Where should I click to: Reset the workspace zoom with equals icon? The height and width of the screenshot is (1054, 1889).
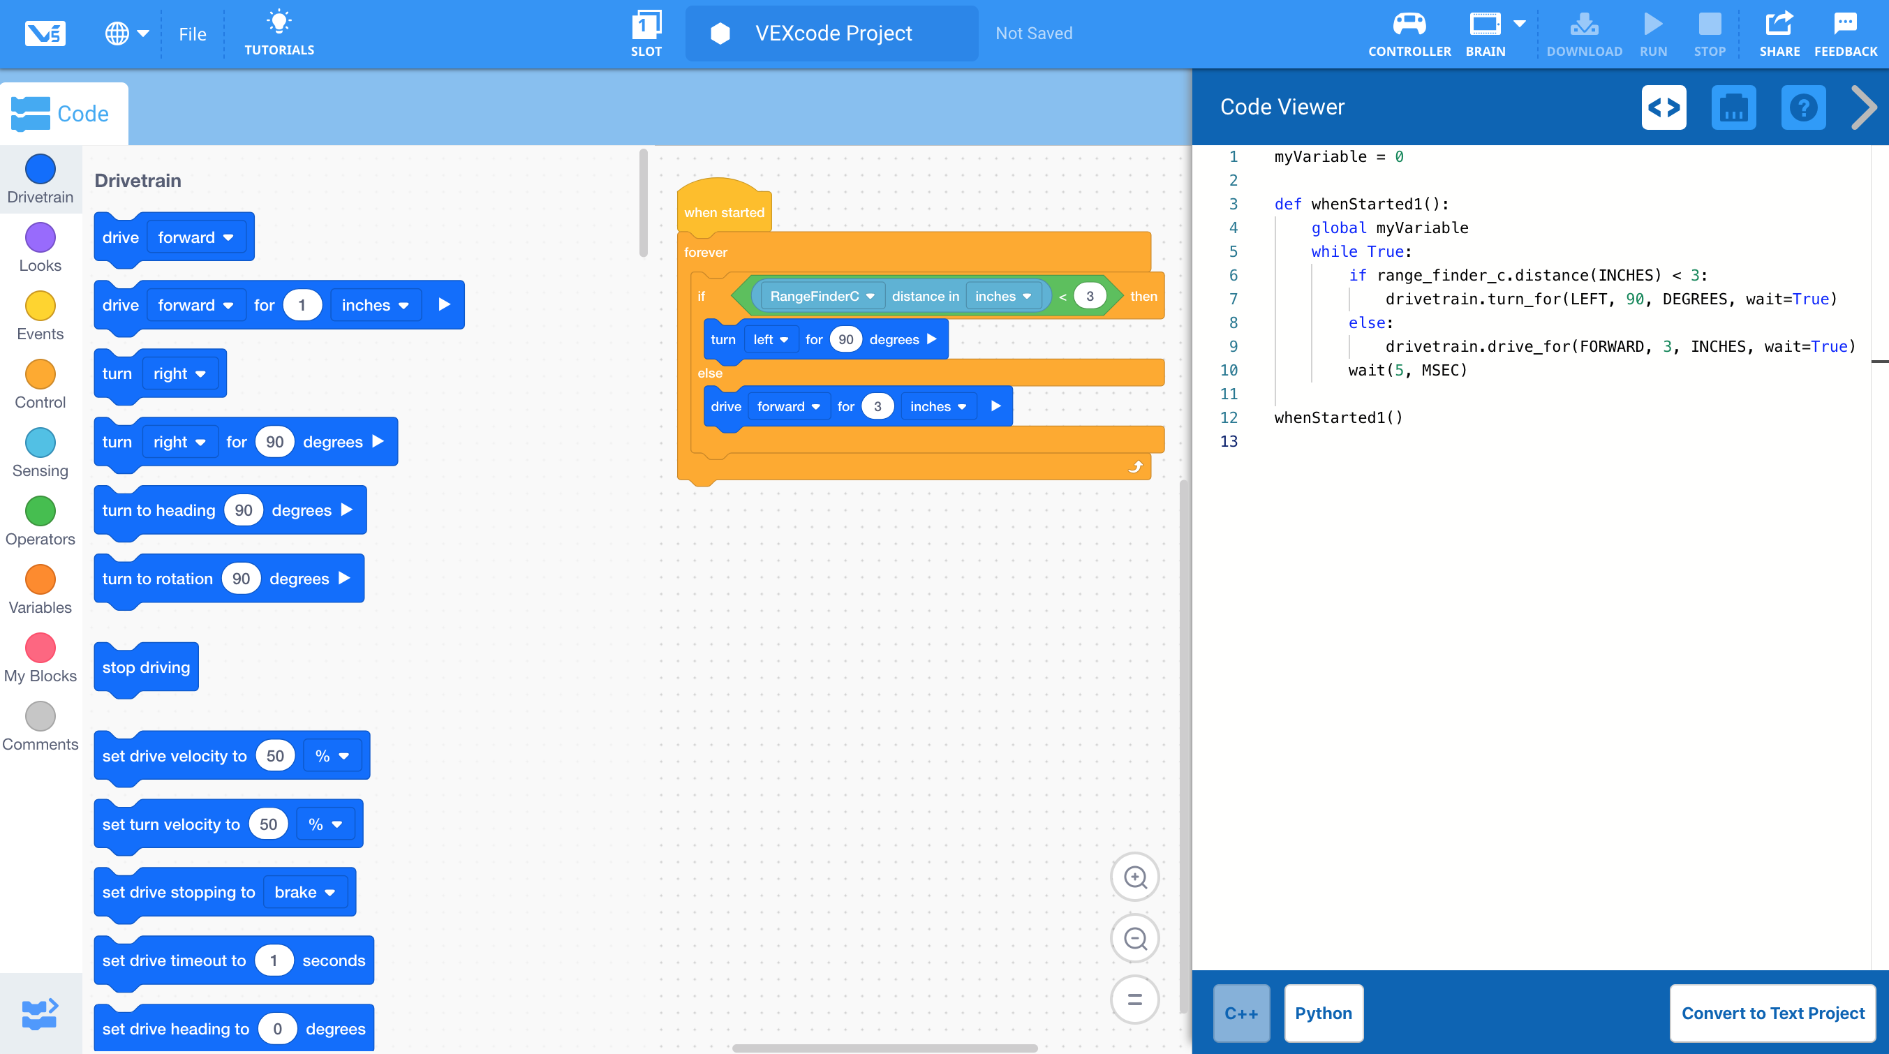coord(1134,999)
